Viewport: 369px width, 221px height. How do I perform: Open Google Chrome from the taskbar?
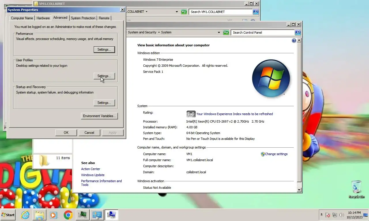[x=68, y=215]
